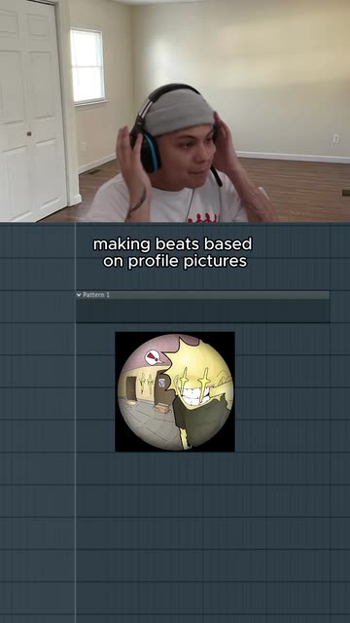The height and width of the screenshot is (623, 350).
Task: Click the cardboard box in avatar hallway
Action: 162,407
